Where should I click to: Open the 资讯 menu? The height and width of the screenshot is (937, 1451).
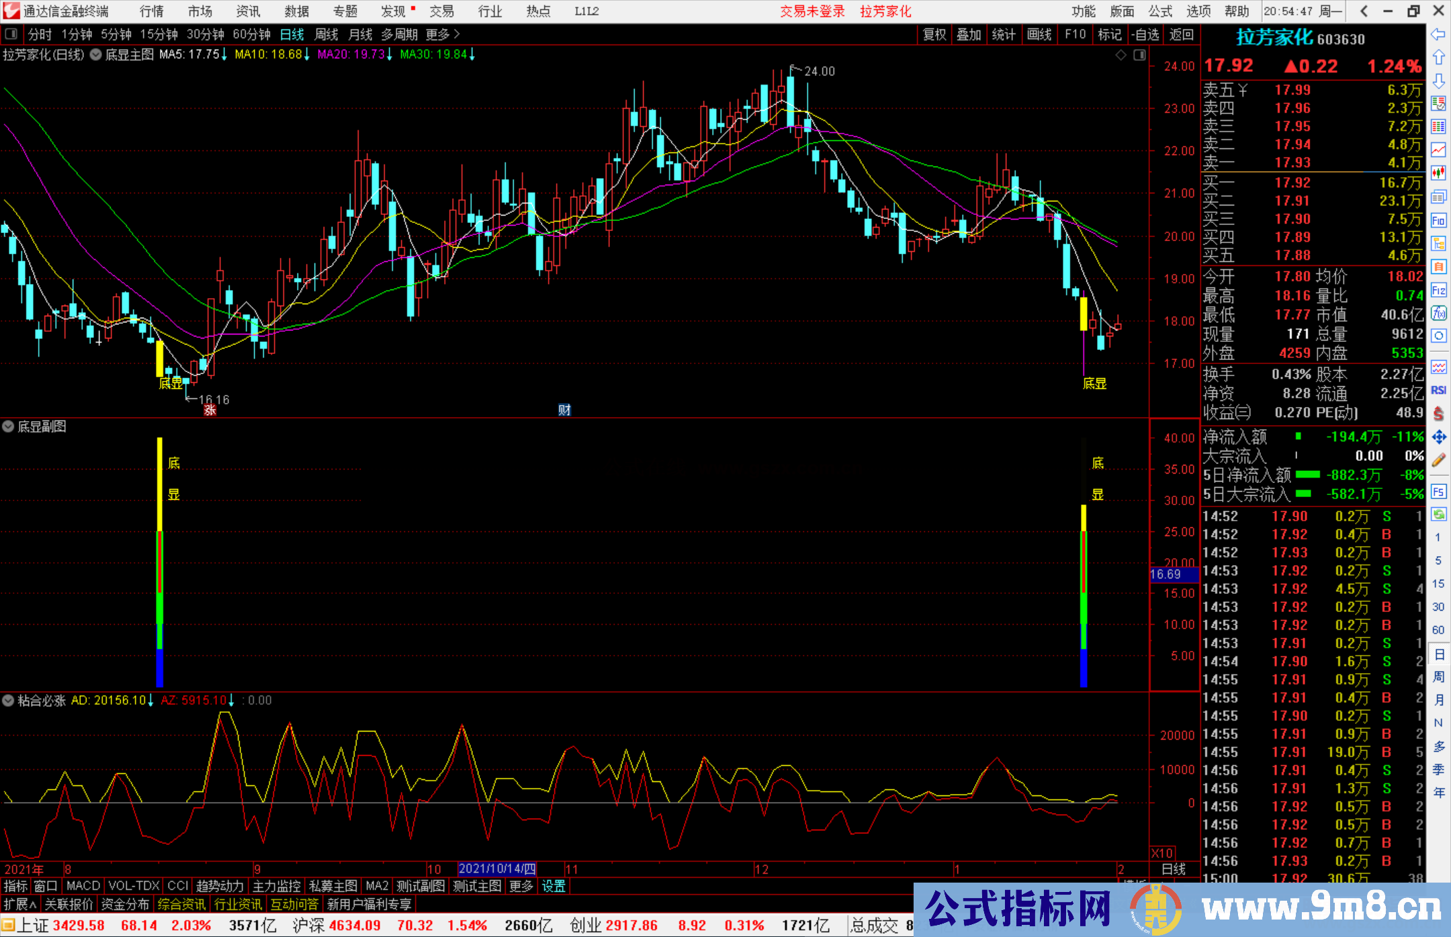click(x=248, y=11)
